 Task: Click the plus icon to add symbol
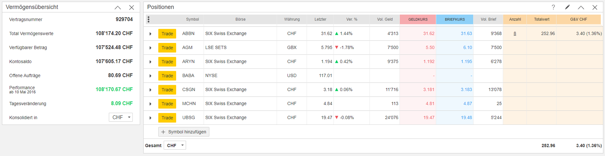(x=163, y=132)
